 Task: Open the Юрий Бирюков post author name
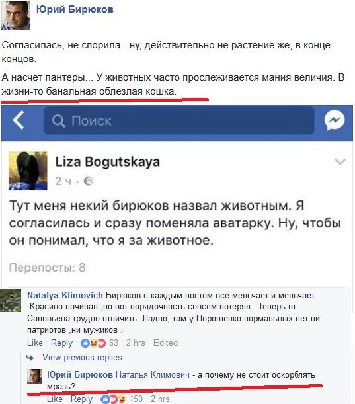point(75,9)
